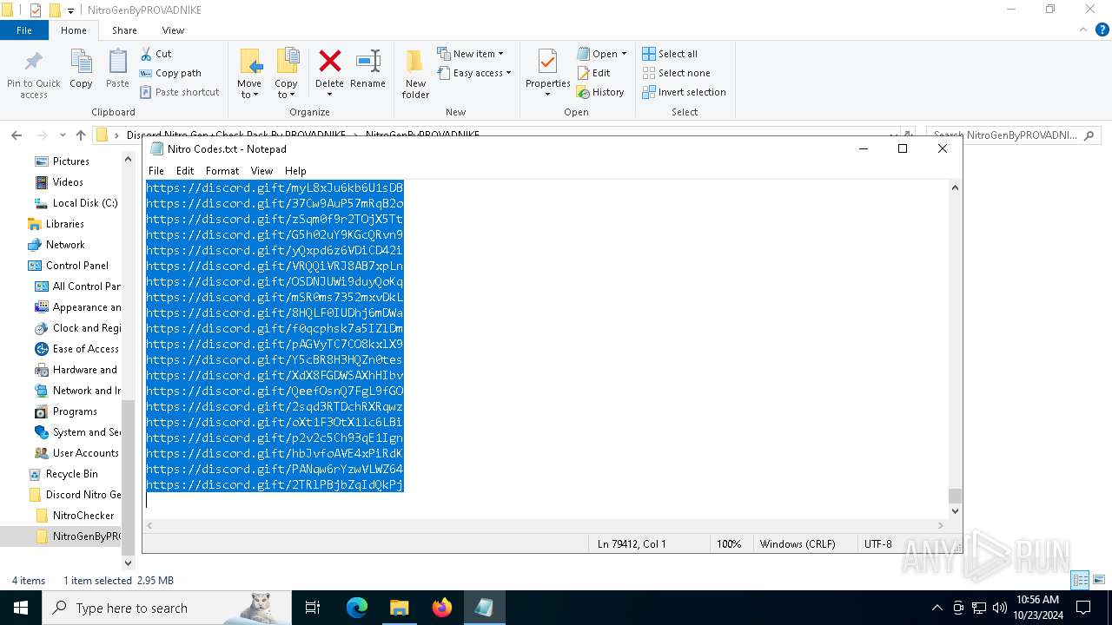Open the notification center icon
This screenshot has height=625, width=1112.
(x=1083, y=608)
